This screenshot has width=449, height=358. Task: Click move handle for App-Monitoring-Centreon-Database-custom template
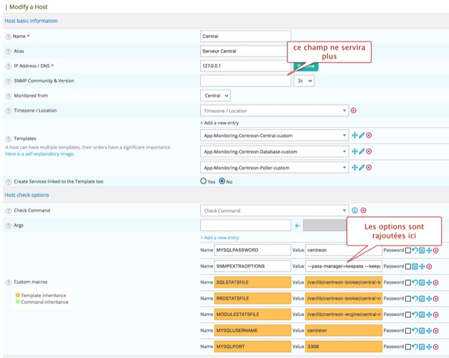(x=355, y=152)
